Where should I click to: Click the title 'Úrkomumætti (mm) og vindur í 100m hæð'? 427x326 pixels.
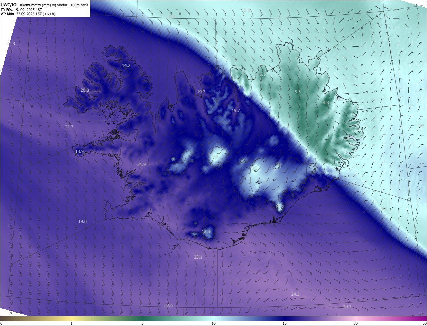tap(53, 5)
